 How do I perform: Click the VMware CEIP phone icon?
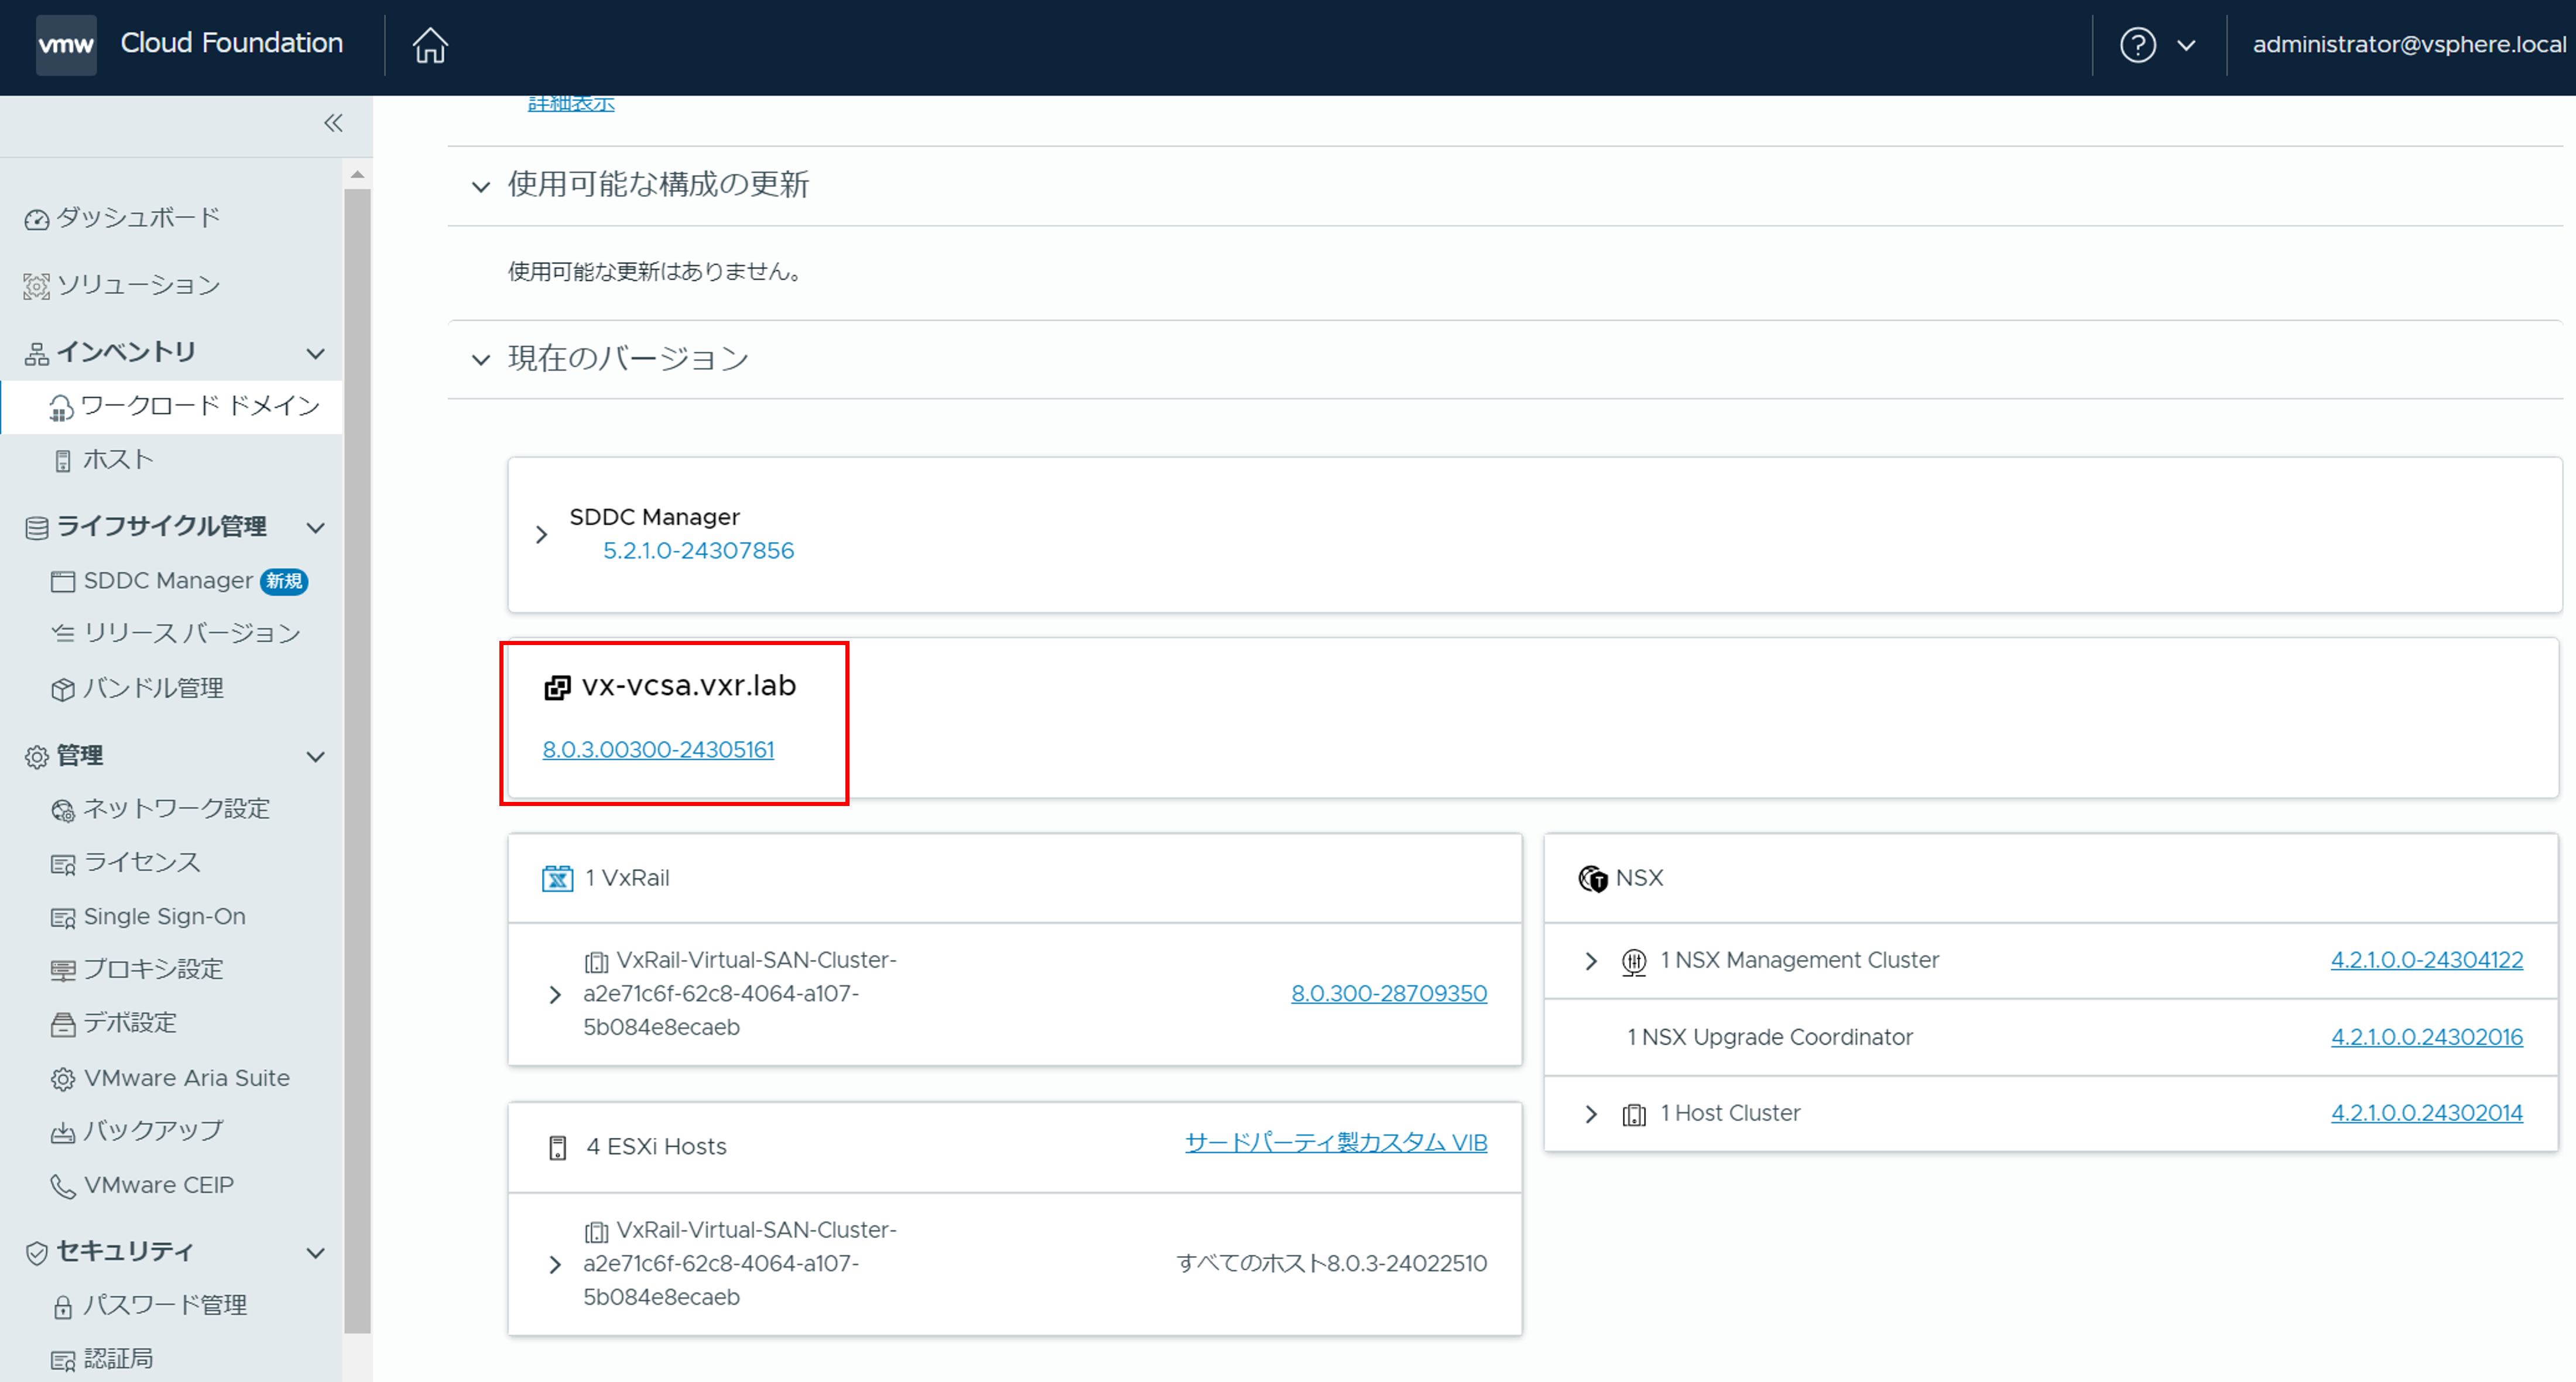coord(63,1186)
